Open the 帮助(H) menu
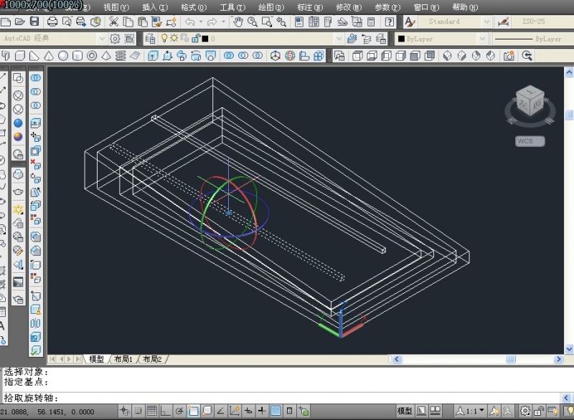 coord(465,7)
